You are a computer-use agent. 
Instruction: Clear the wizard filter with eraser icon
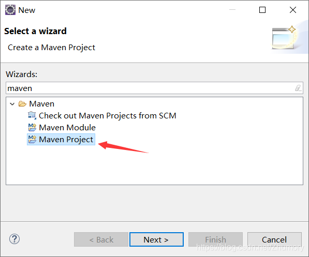pyautogui.click(x=298, y=88)
